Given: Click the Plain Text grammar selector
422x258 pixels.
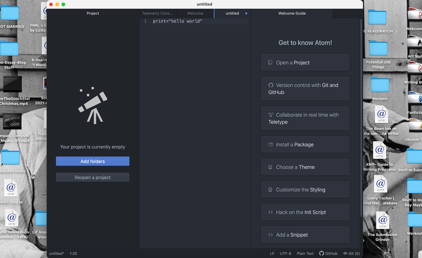Looking at the screenshot, I should click(x=305, y=253).
